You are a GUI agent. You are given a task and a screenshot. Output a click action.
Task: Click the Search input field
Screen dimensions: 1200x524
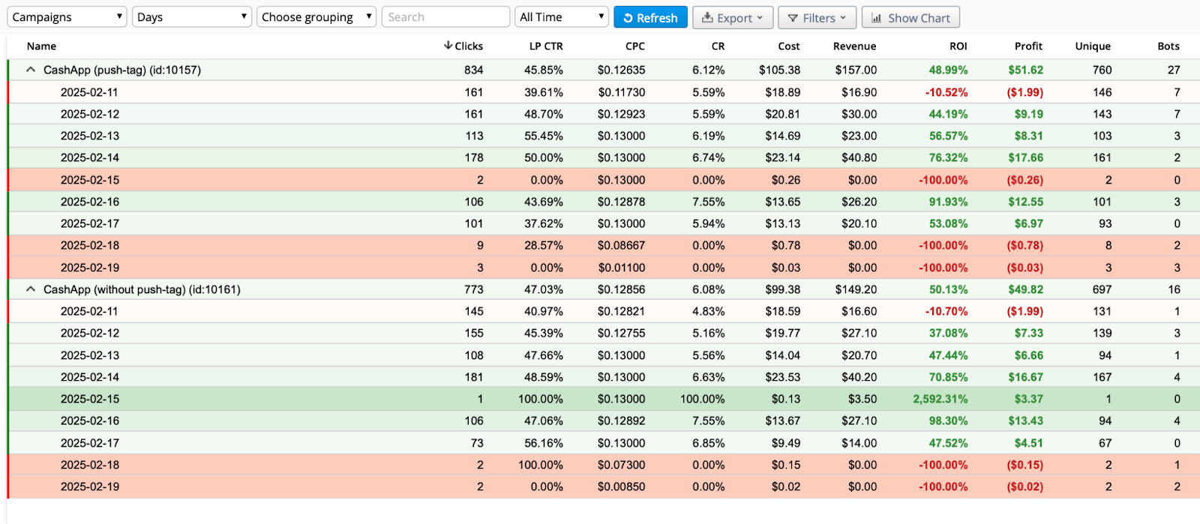coord(445,17)
